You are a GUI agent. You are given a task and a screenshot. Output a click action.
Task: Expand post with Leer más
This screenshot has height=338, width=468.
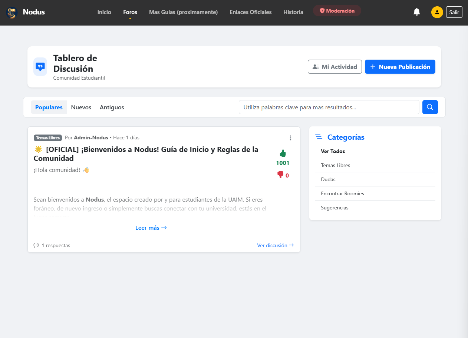click(x=151, y=228)
